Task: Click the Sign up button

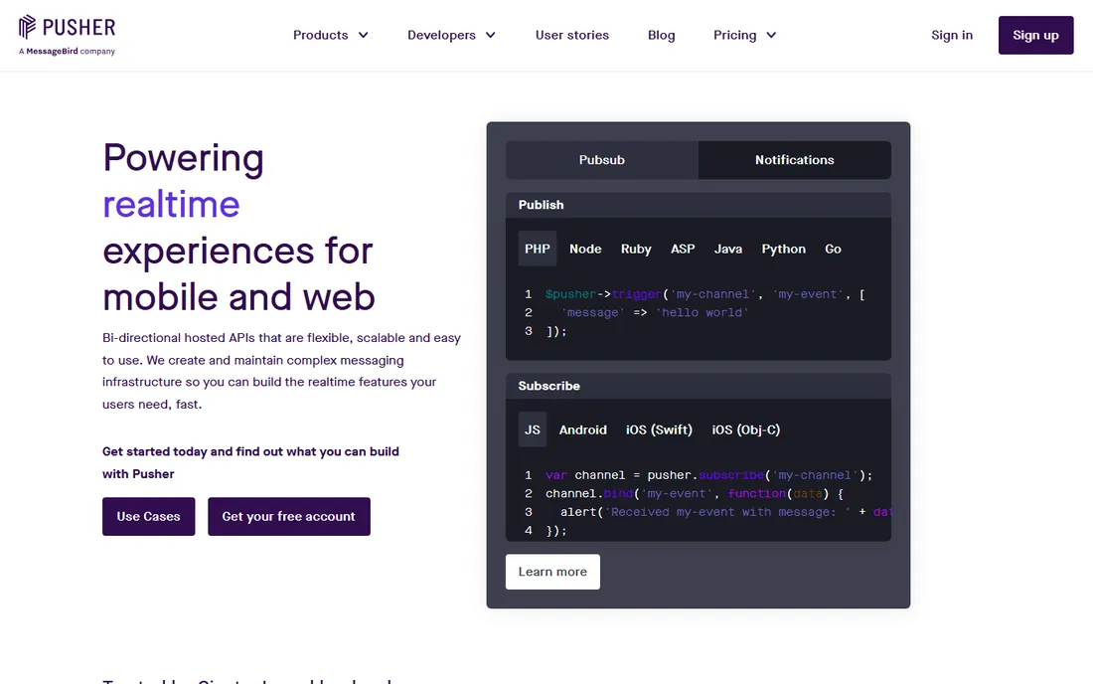Action: (1035, 35)
